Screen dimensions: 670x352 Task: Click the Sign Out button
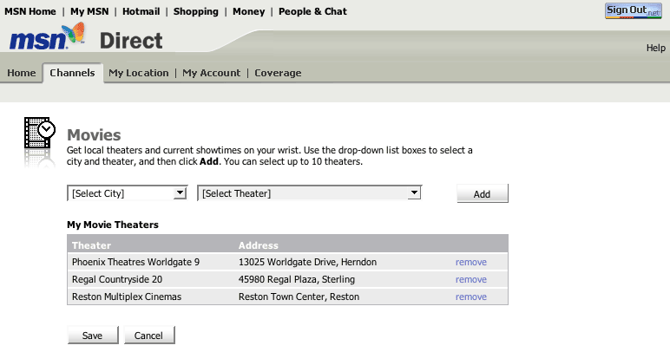[x=634, y=11]
